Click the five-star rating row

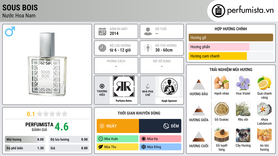point(52,114)
